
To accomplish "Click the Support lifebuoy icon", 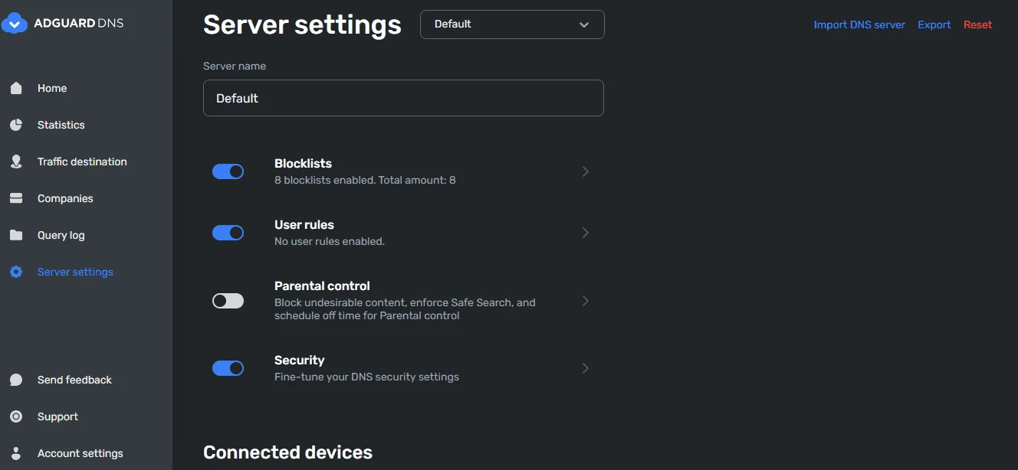I will pos(16,416).
